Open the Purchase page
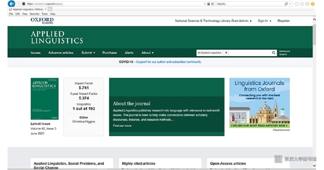The width and height of the screenshot is (324, 170). [109, 53]
